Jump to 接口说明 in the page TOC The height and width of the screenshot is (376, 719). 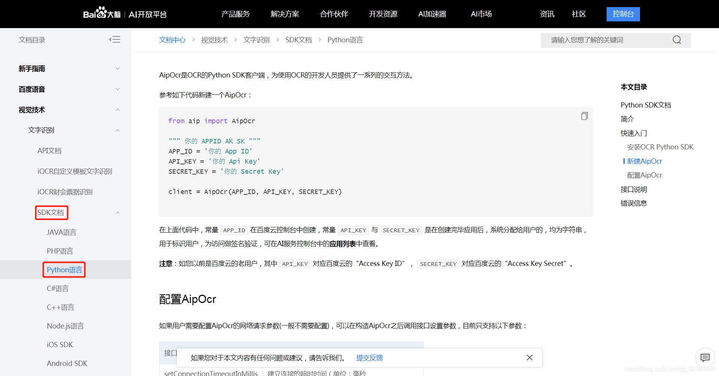[634, 189]
